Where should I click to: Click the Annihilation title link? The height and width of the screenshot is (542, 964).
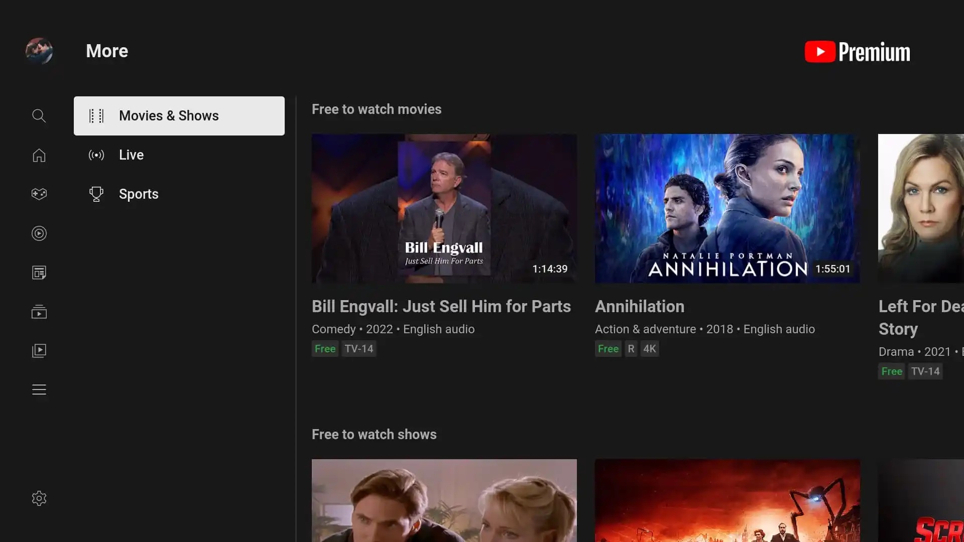pos(639,306)
